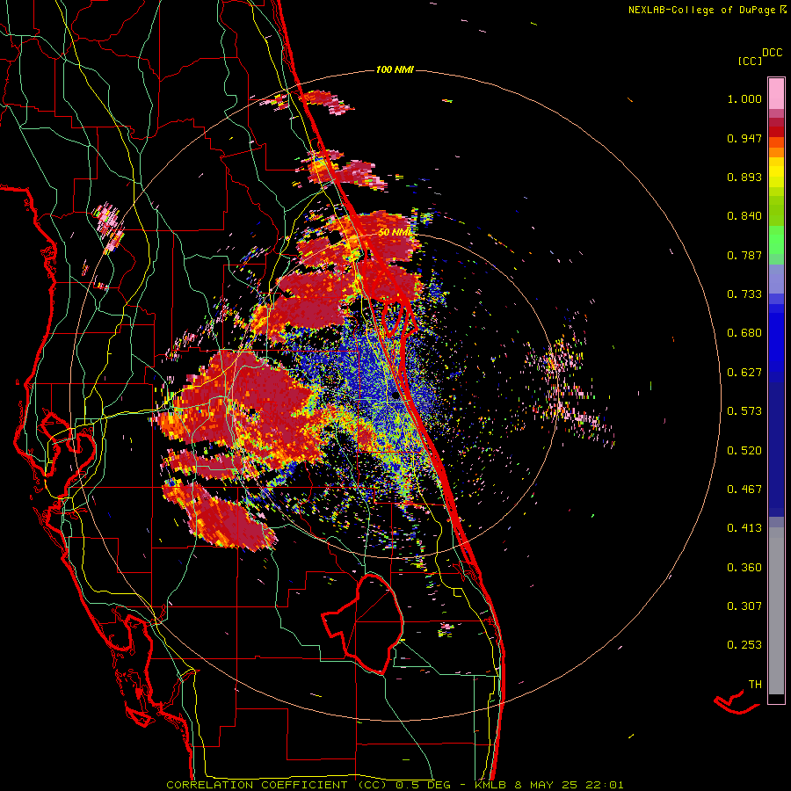Select the 0.520 value on the scale
The height and width of the screenshot is (791, 791).
[x=744, y=451]
